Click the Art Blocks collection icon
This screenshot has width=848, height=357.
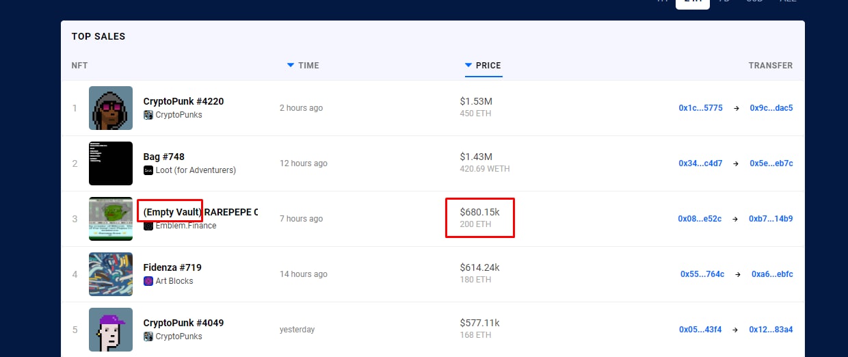tap(148, 281)
